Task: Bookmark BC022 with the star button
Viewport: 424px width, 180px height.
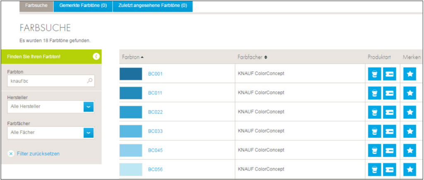Action: 410,112
